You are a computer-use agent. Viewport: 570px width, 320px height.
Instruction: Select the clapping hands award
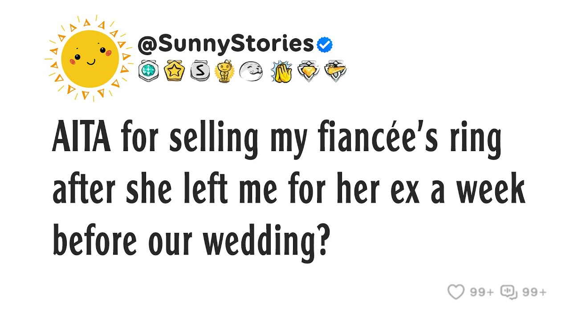tap(281, 72)
